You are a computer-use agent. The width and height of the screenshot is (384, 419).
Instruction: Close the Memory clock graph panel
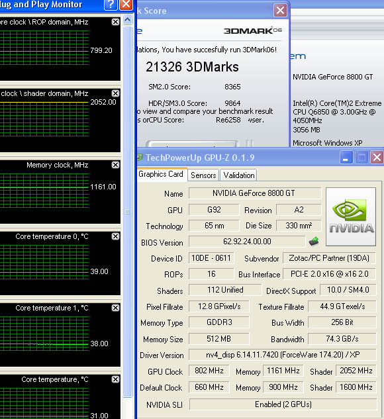click(115, 165)
